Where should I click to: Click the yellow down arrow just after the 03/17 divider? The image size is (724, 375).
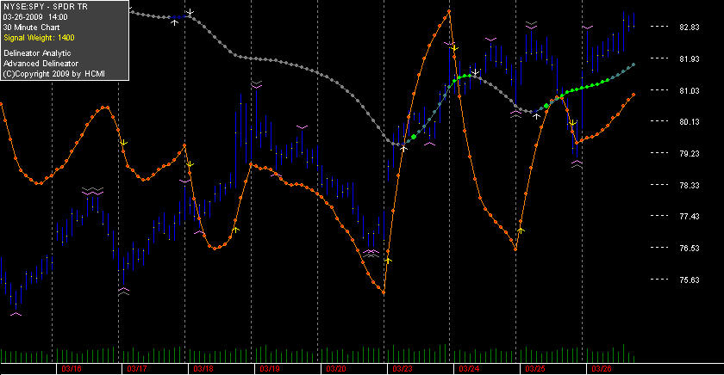click(124, 143)
